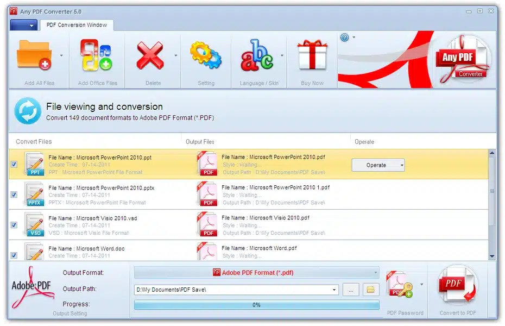Click the red X Delete icon
Screen dimensions: 505x326
point(150,55)
